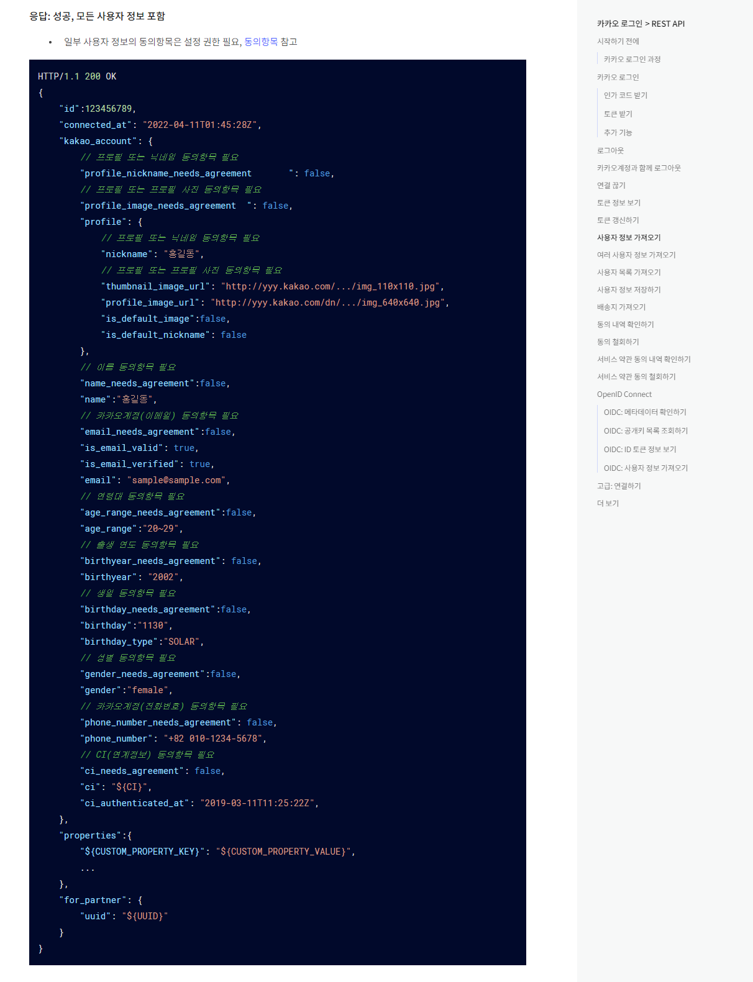Open 동의 철회하기 sidebar link
753x982 pixels.
click(618, 342)
